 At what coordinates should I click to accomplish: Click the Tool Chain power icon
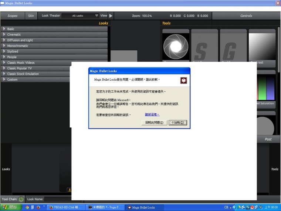tap(21, 199)
